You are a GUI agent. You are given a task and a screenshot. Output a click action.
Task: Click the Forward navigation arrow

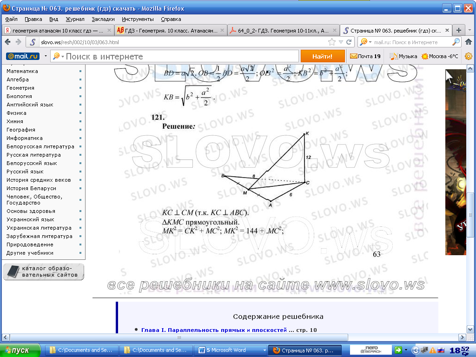pyautogui.click(x=19, y=42)
